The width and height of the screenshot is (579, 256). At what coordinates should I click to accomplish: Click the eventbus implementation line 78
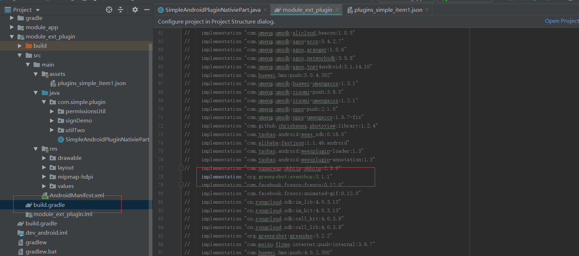point(267,177)
